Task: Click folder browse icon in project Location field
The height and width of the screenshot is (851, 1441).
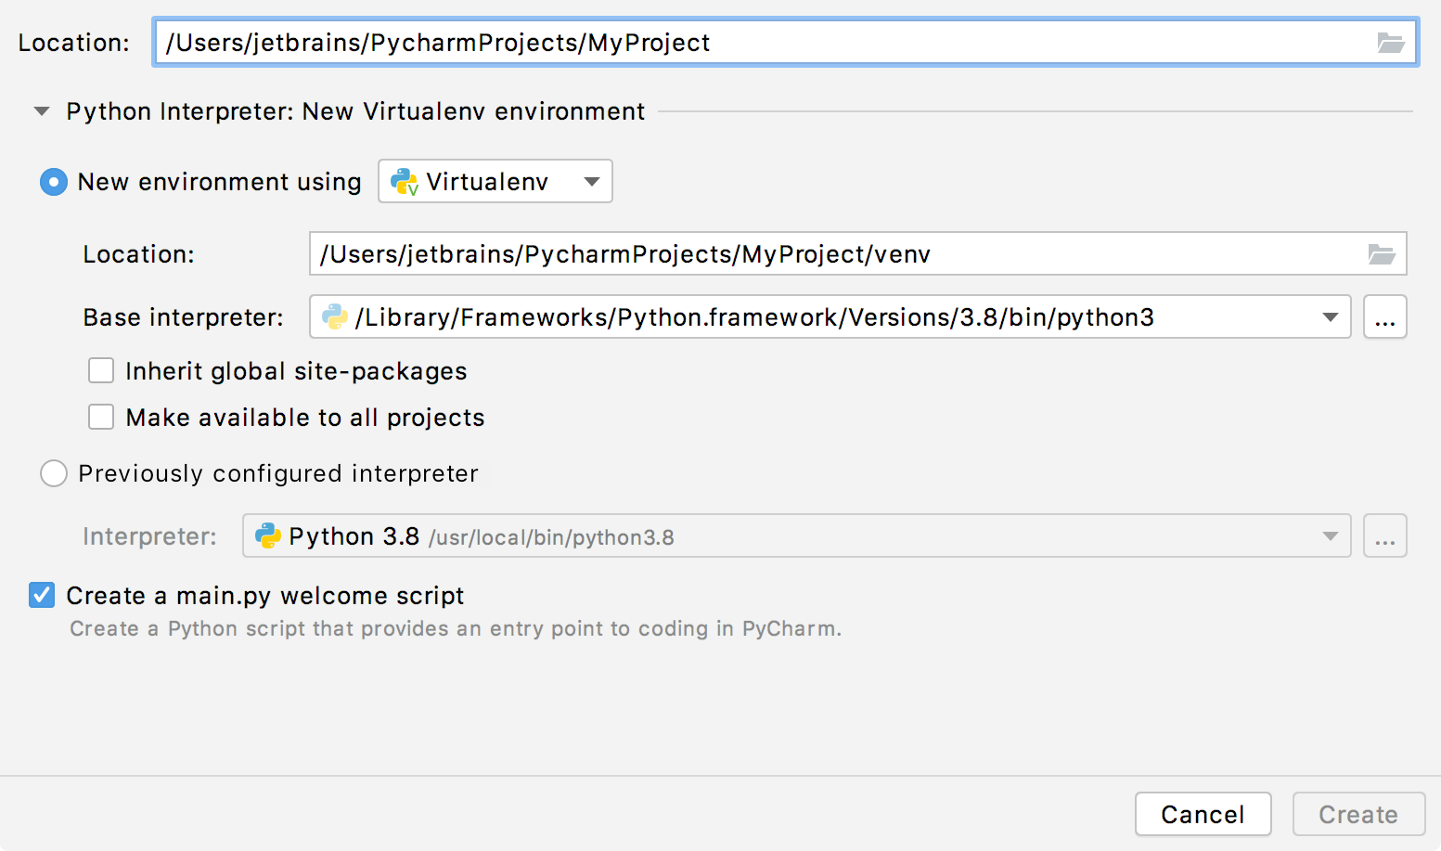Action: tap(1390, 43)
